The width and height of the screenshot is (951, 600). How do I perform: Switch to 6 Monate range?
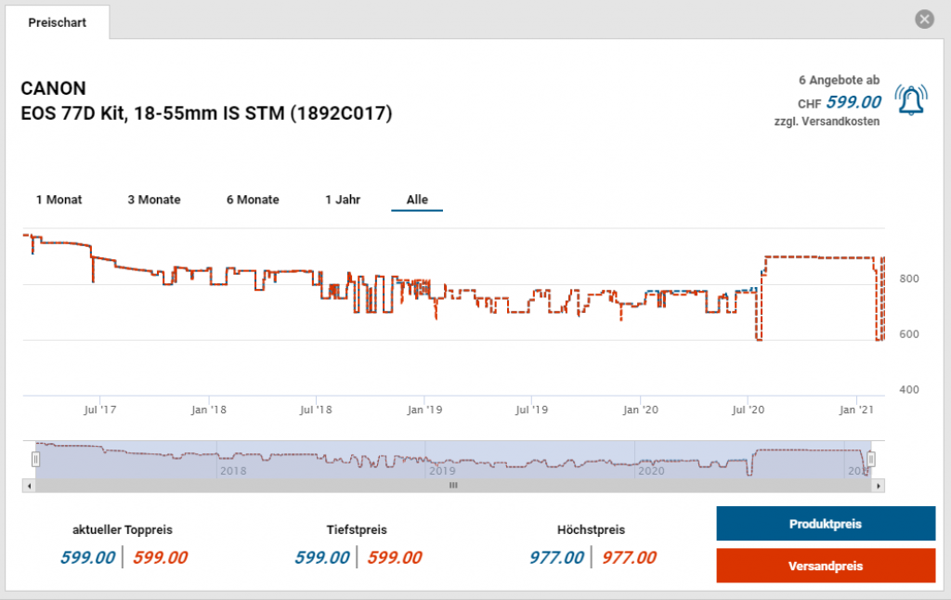253,200
